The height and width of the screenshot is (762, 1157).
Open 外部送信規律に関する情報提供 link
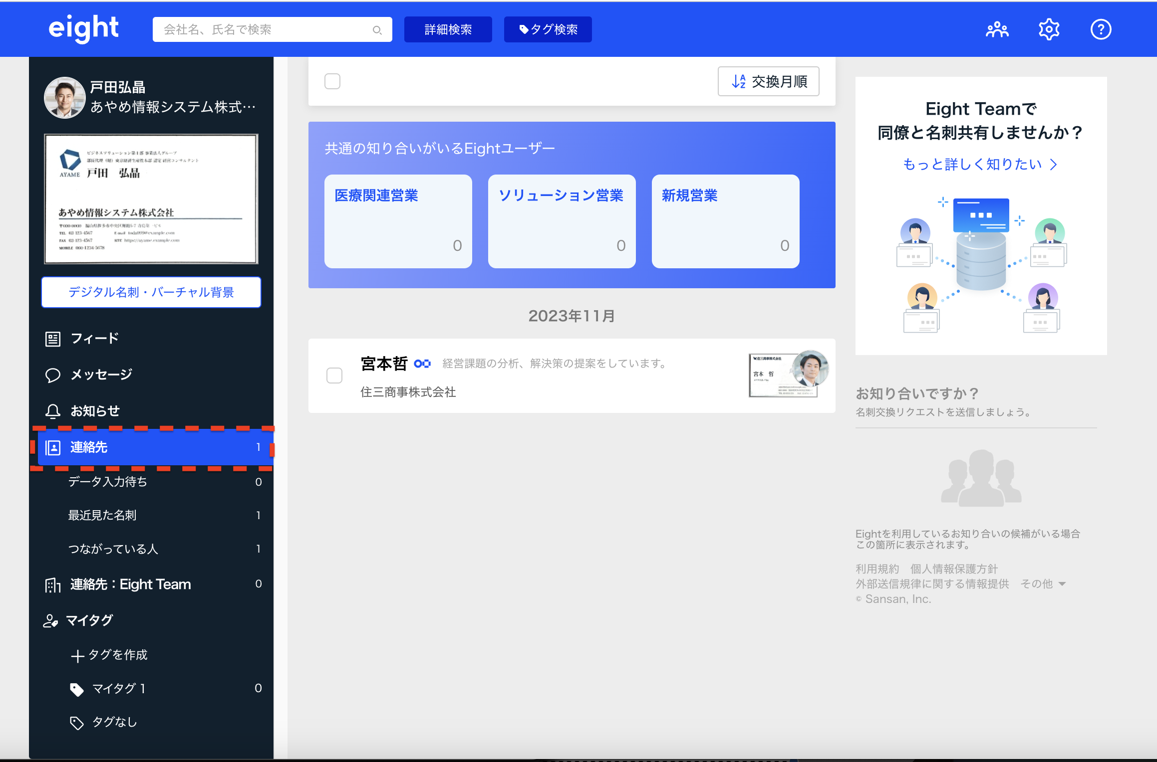[932, 584]
